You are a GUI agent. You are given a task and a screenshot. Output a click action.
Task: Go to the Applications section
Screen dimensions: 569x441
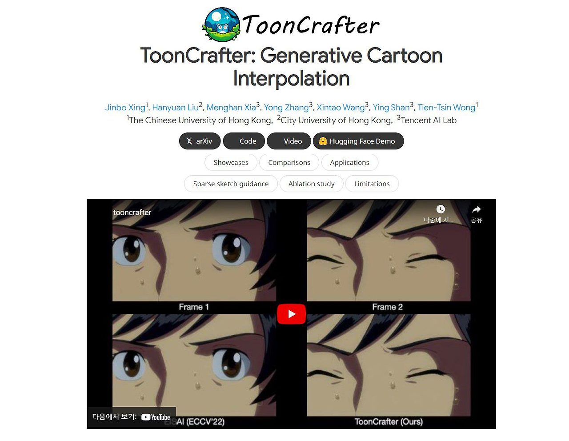coord(349,162)
